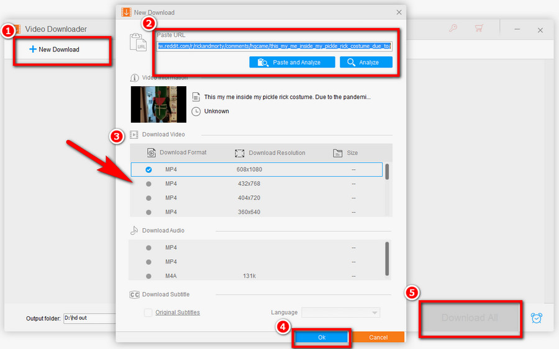Click the Analyze button
Viewport: 559px width, 349px height.
click(366, 62)
